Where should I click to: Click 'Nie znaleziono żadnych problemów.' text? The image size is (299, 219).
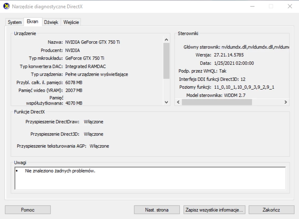(x=60, y=171)
